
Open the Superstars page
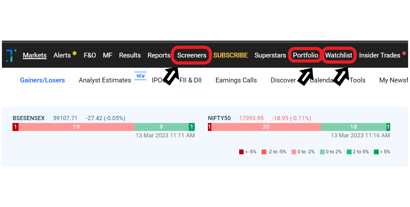tap(270, 55)
